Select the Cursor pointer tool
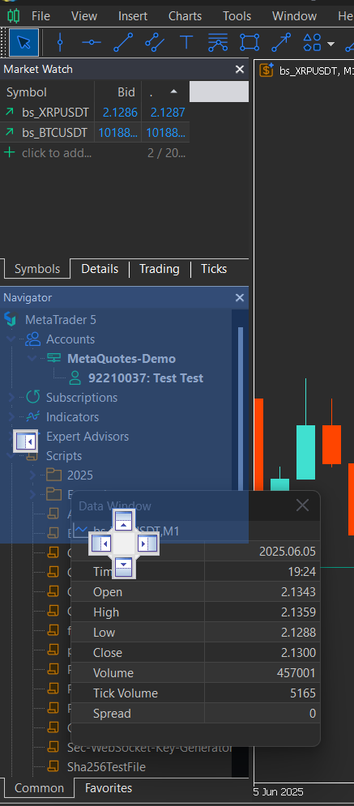 tap(23, 43)
